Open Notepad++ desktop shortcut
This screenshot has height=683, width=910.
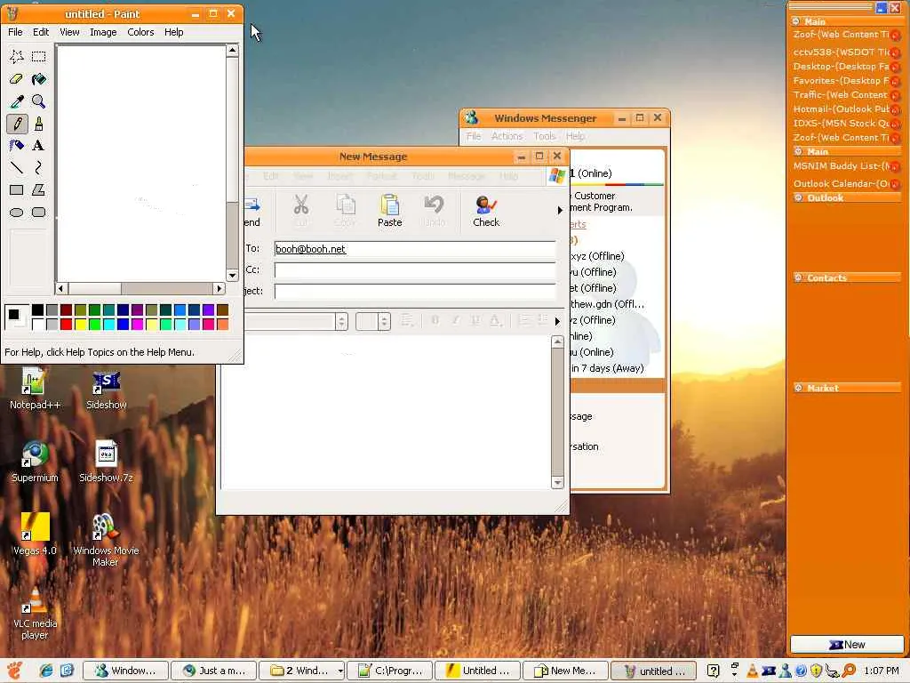pos(35,390)
